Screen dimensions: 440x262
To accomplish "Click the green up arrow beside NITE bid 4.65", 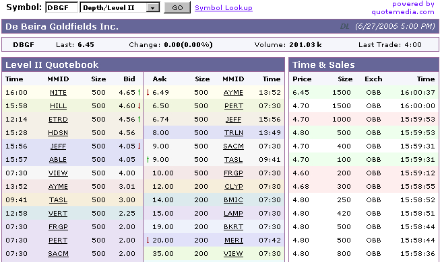I will [x=139, y=93].
